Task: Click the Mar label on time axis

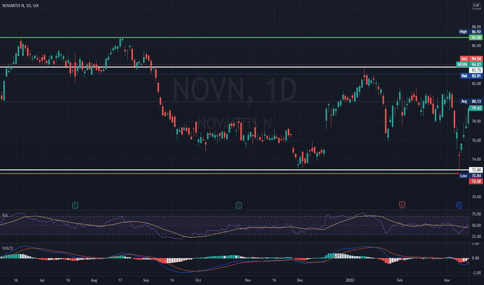Action: (x=447, y=280)
